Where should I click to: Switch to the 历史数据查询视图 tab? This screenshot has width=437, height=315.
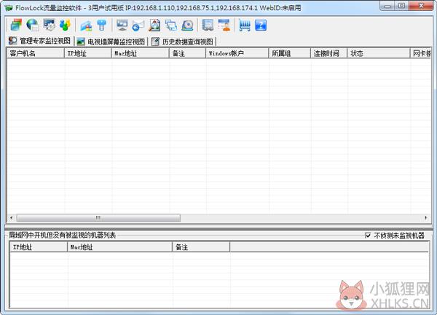[183, 42]
